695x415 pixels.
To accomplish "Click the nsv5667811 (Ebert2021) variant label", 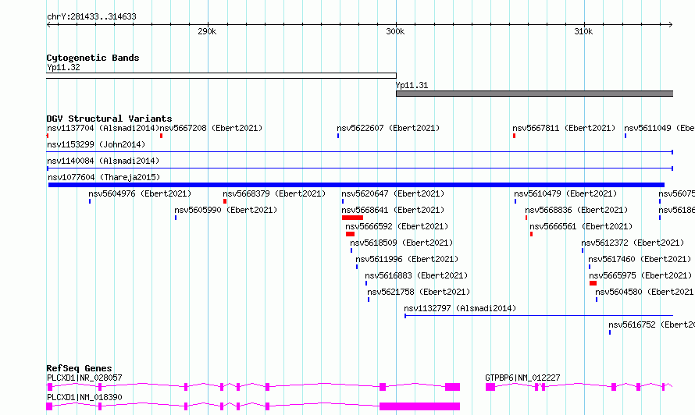I will click(564, 129).
